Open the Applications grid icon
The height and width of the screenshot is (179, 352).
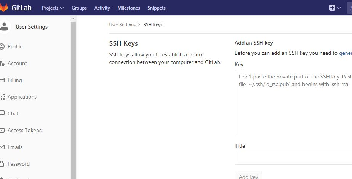[2, 97]
